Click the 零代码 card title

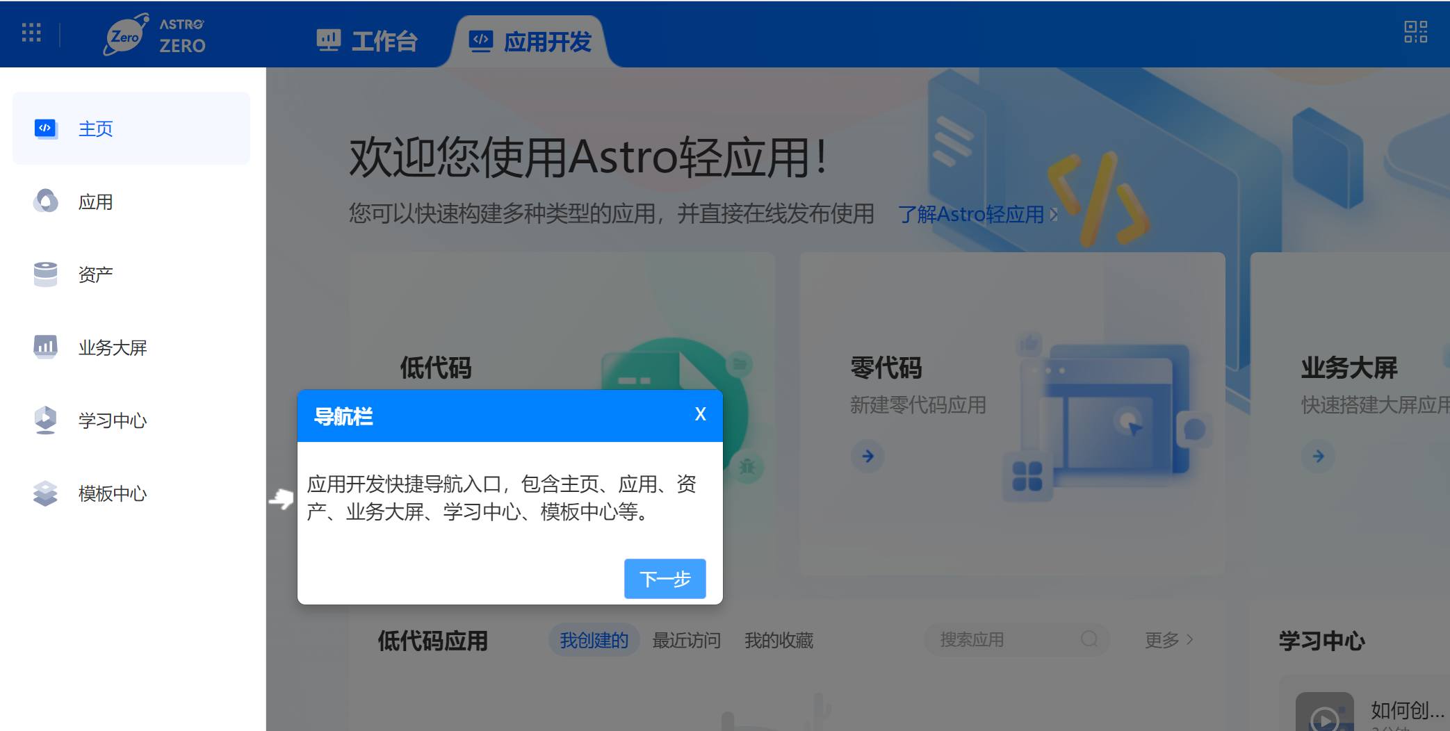click(x=886, y=368)
